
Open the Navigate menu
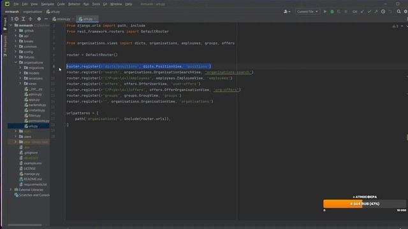47,4
